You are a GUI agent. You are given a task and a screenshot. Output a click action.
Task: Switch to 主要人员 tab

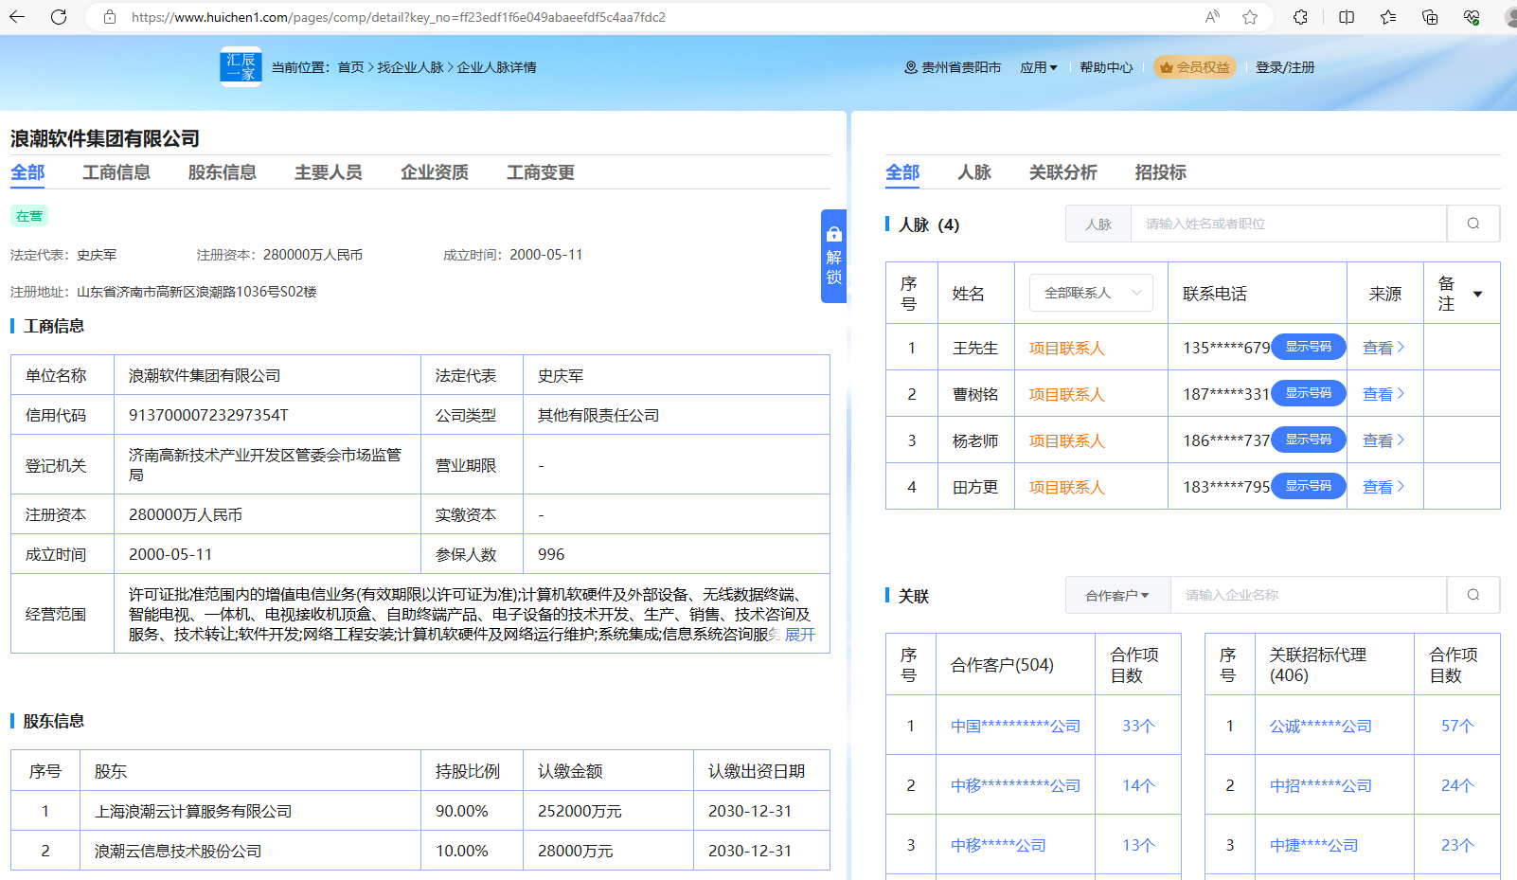(329, 172)
